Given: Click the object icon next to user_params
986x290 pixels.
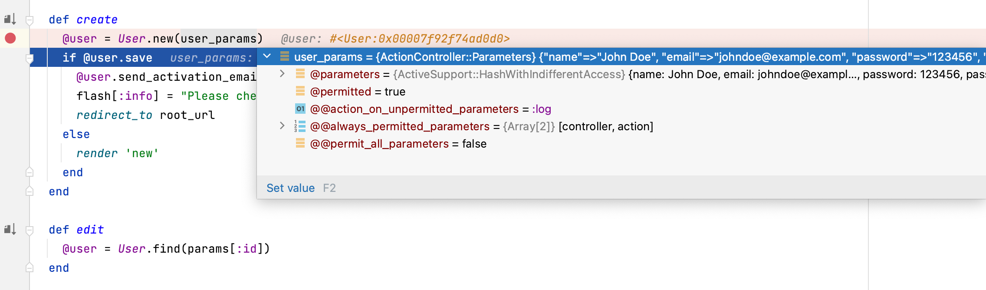Looking at the screenshot, I should (285, 57).
